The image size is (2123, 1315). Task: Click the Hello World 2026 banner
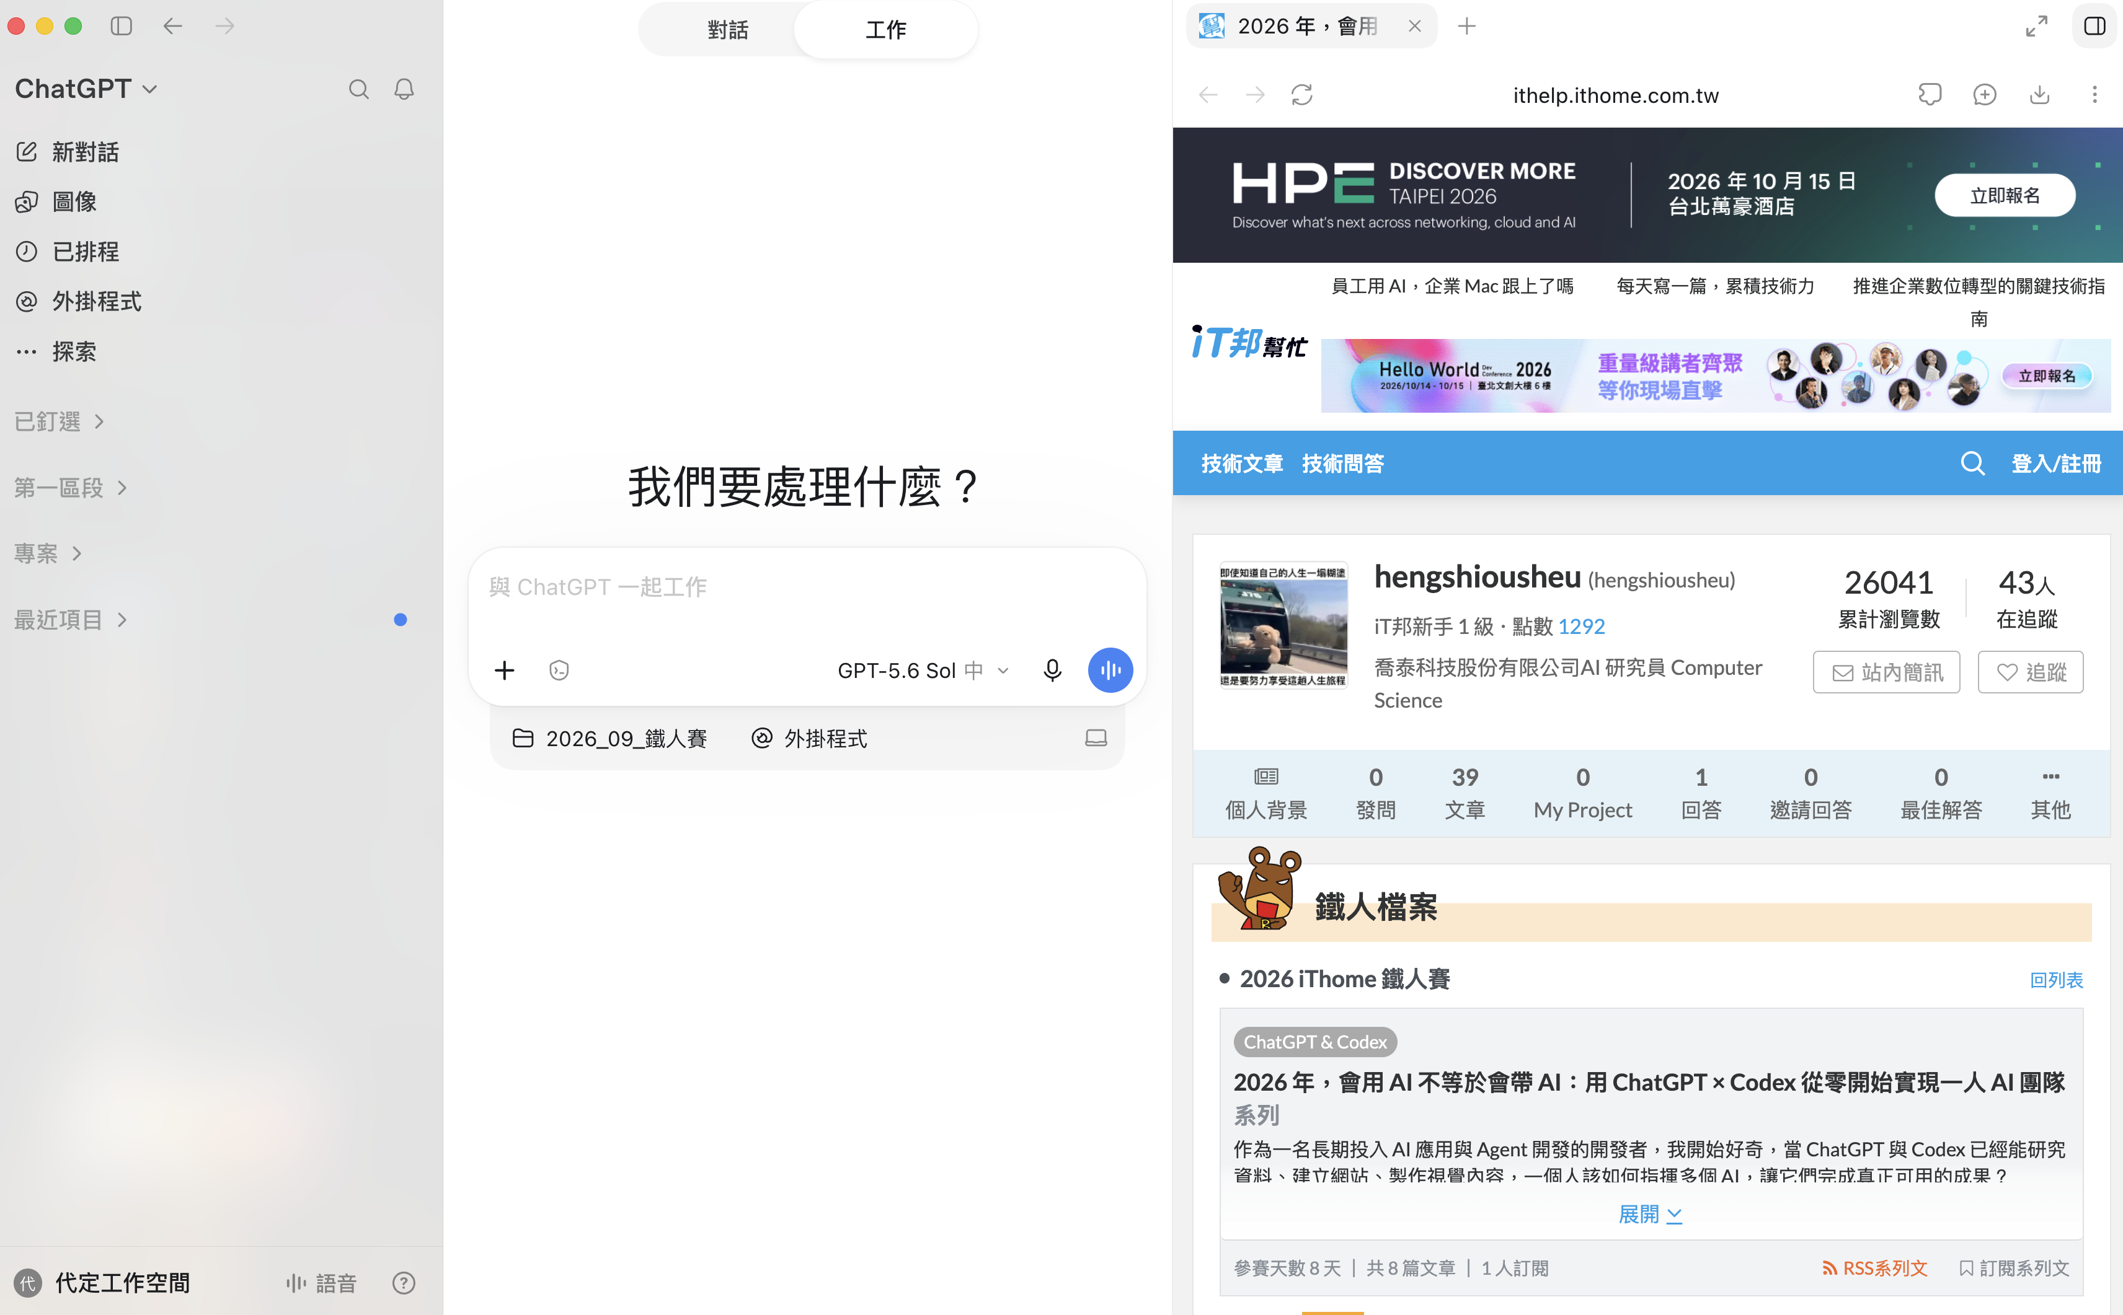(x=1715, y=376)
